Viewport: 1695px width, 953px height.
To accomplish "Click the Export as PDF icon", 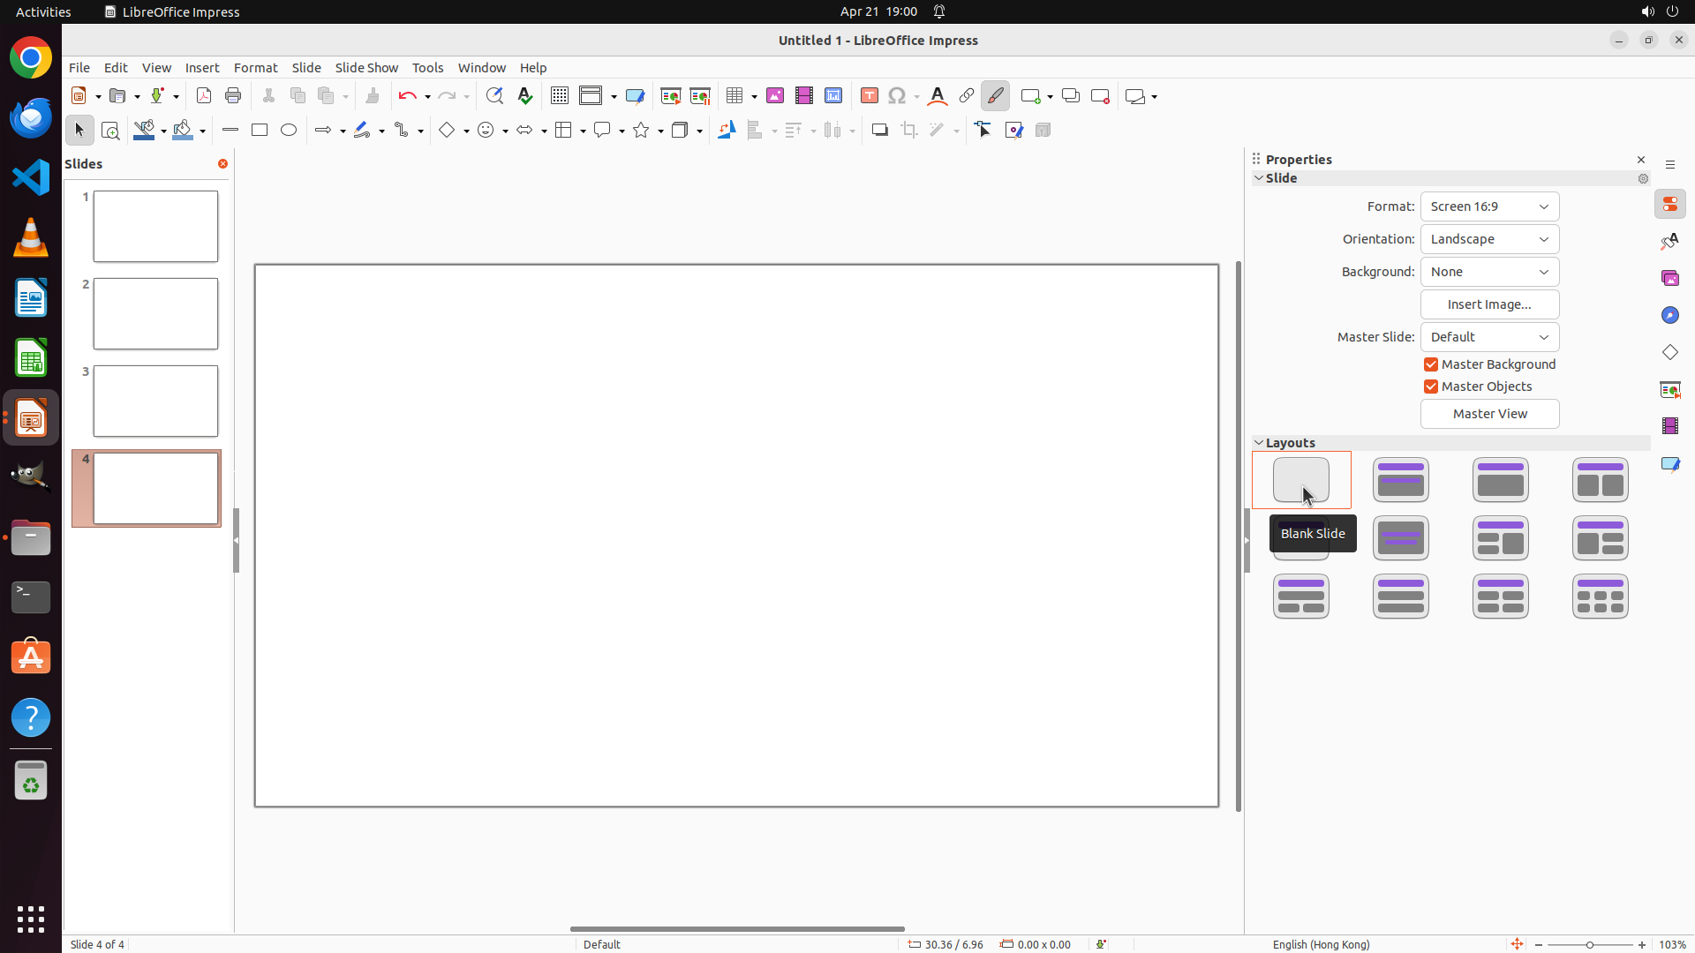I will pyautogui.click(x=204, y=96).
